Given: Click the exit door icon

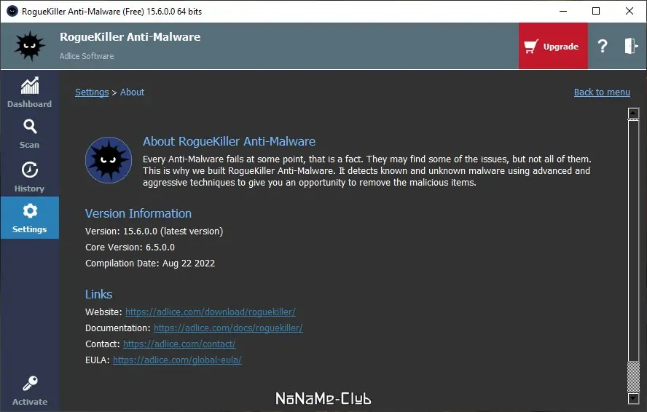Looking at the screenshot, I should 630,46.
